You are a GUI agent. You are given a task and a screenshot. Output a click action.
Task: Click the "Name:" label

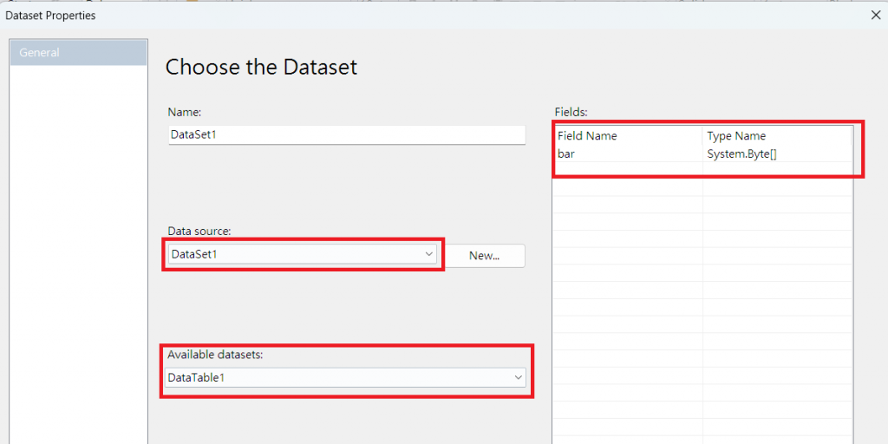pyautogui.click(x=184, y=112)
